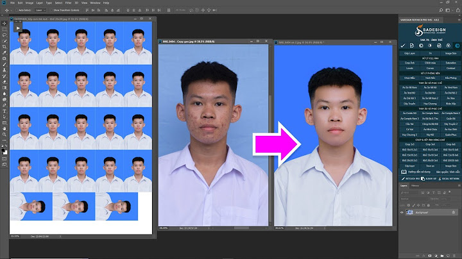The width and height of the screenshot is (462, 259).
Task: Click the new group folder icon
Action: pos(442,256)
